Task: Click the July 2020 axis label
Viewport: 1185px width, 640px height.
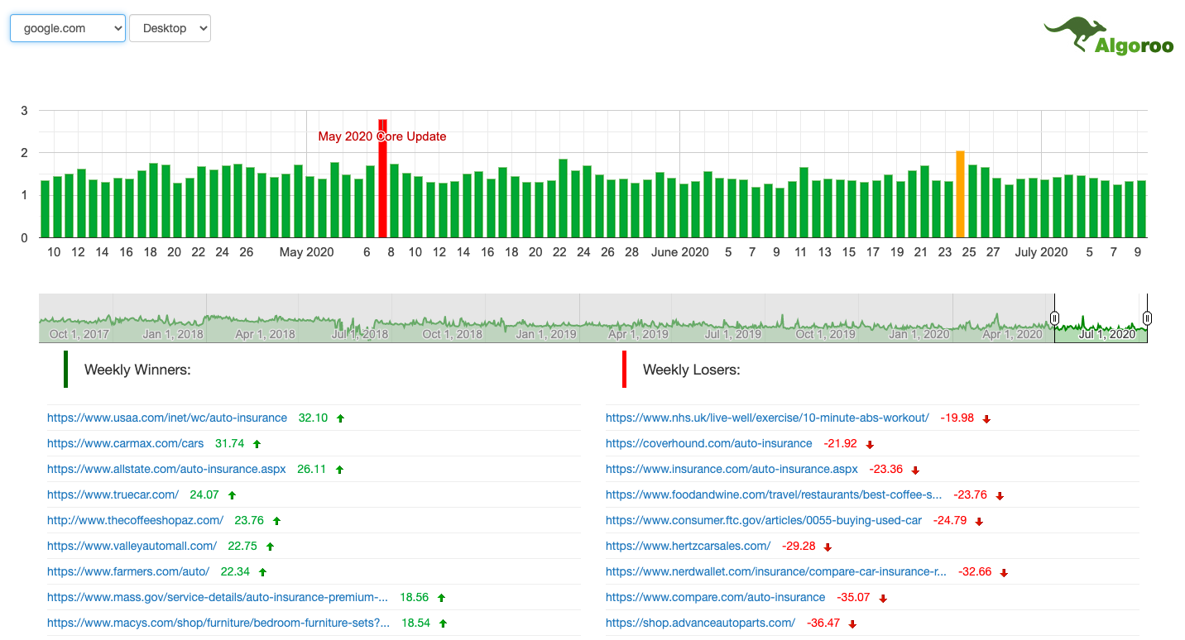Action: [x=1041, y=252]
